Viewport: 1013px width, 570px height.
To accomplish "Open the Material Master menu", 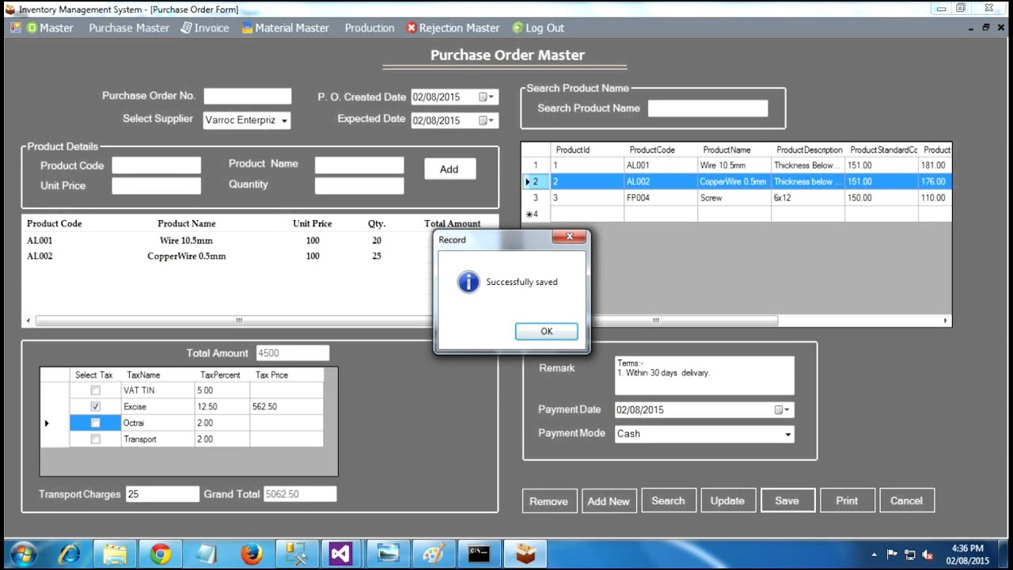I will click(x=286, y=28).
